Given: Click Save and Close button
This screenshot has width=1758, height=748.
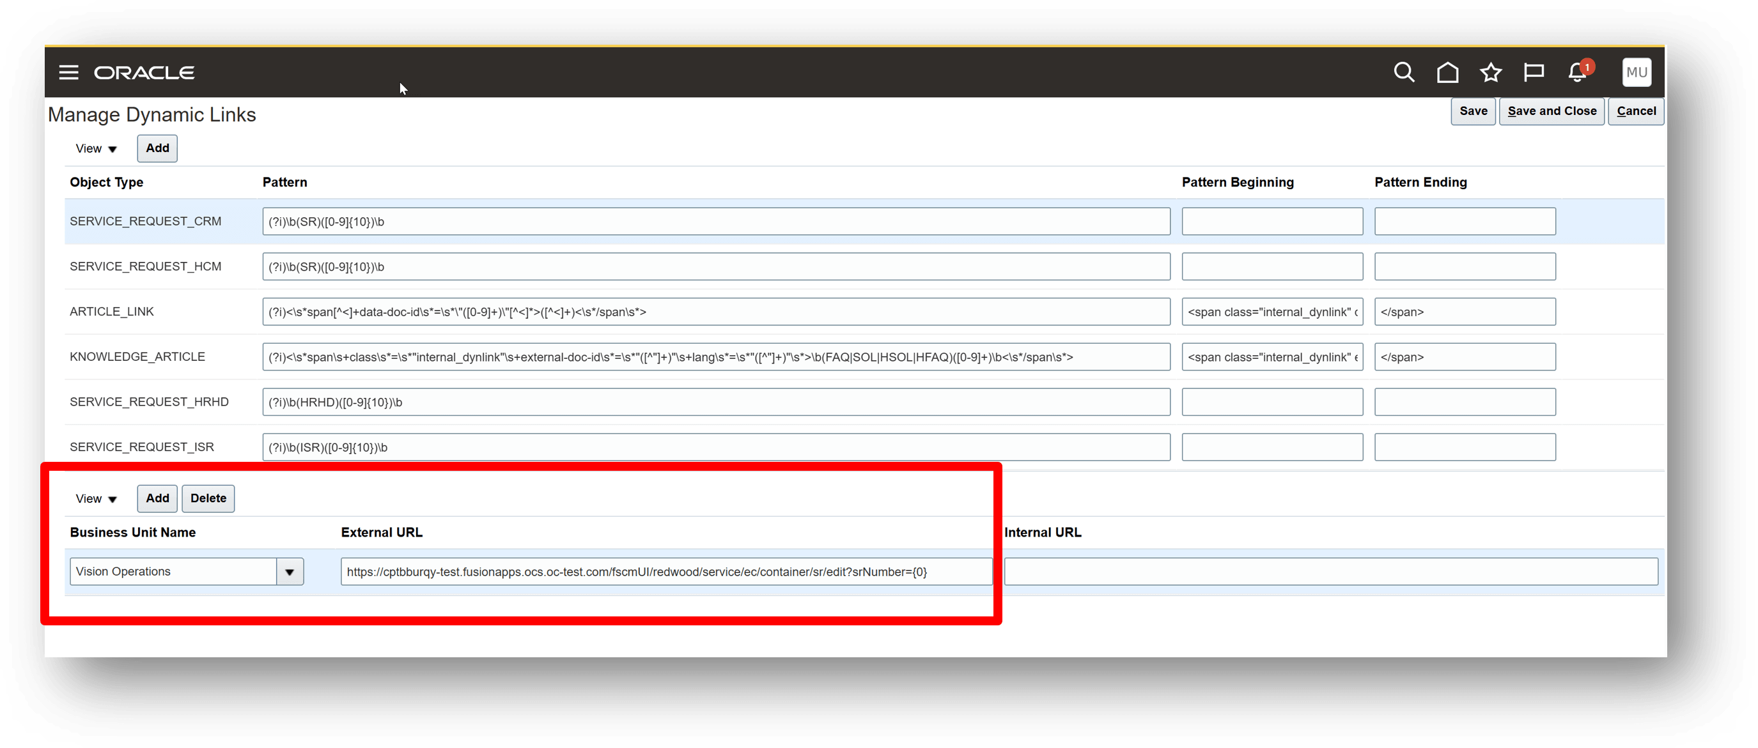Looking at the screenshot, I should (1552, 111).
